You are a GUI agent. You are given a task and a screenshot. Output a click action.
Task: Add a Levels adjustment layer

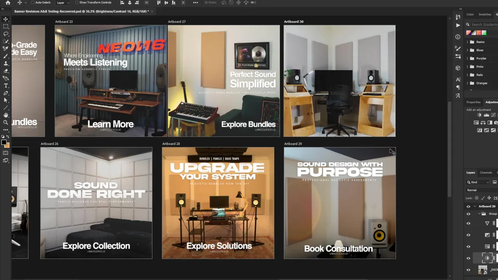pos(486,115)
